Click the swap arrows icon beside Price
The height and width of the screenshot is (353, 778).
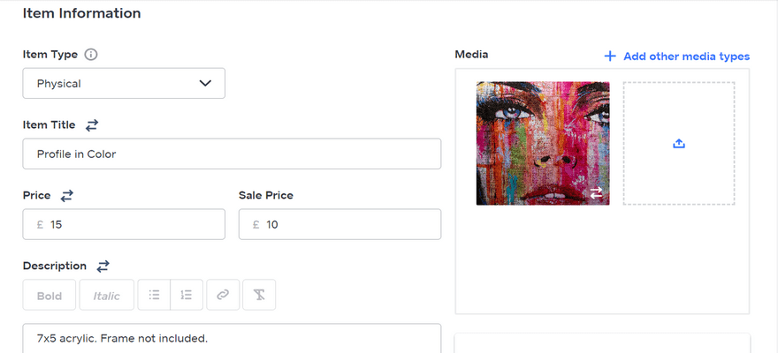pyautogui.click(x=66, y=195)
